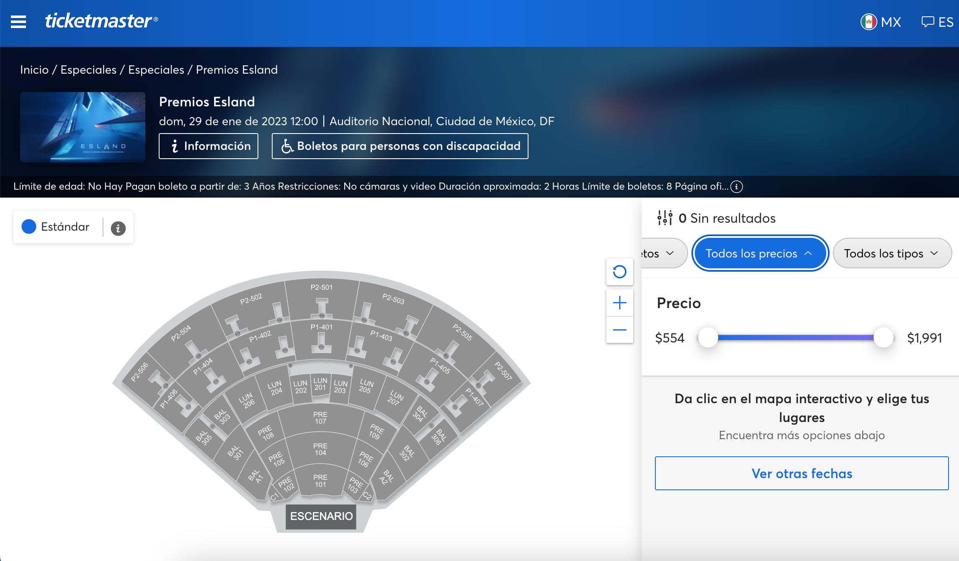Click Ver otras fechas button
Viewport: 959px width, 561px height.
click(802, 474)
